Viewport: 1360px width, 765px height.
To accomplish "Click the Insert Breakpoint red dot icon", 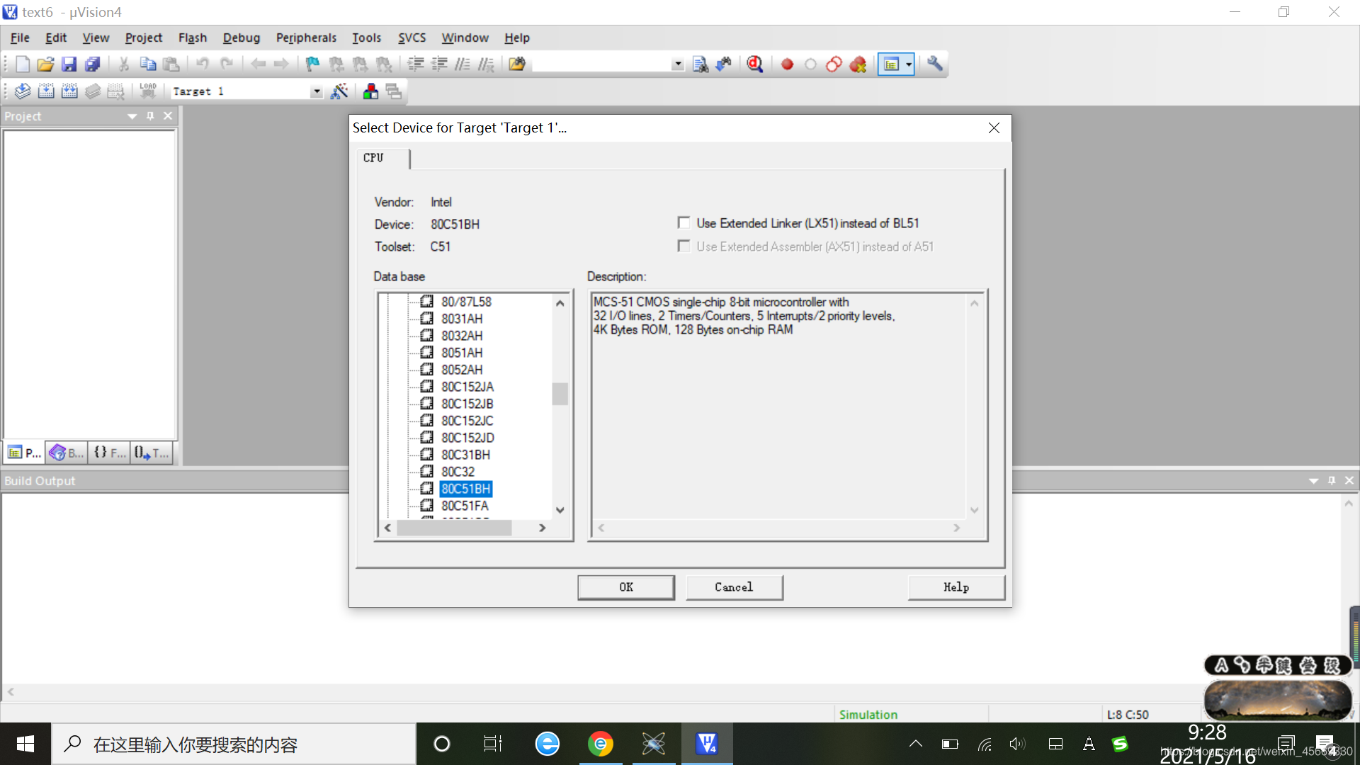I will click(x=787, y=64).
